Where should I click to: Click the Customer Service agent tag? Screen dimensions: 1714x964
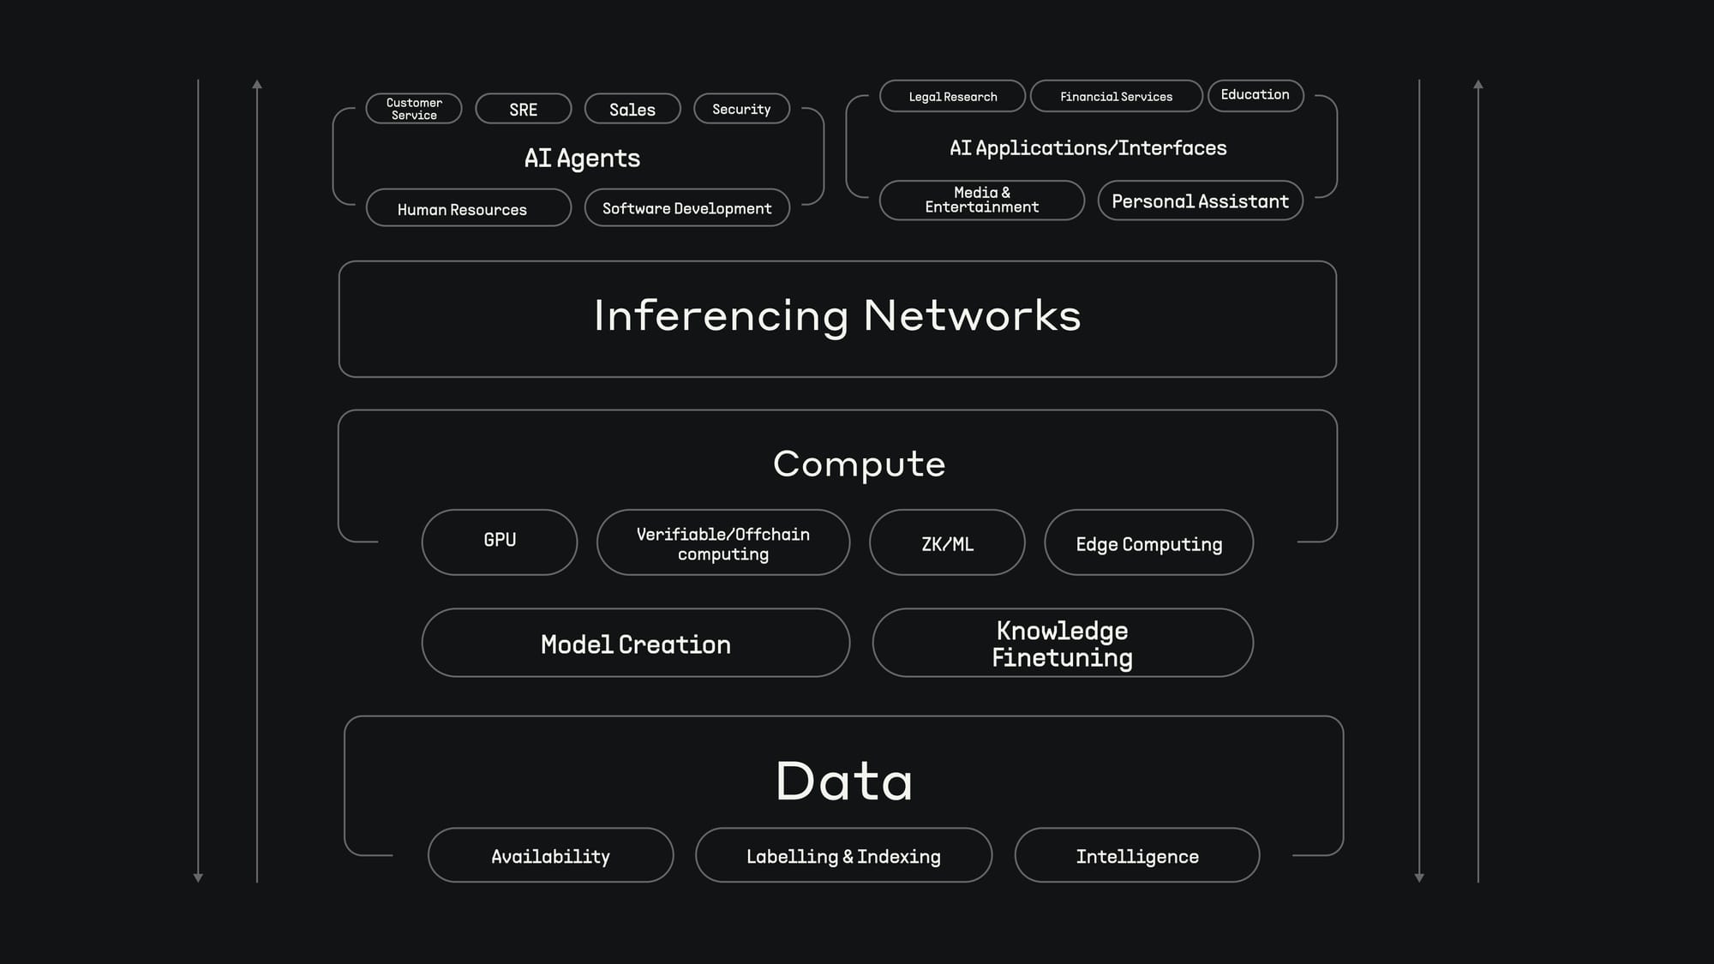tap(415, 108)
